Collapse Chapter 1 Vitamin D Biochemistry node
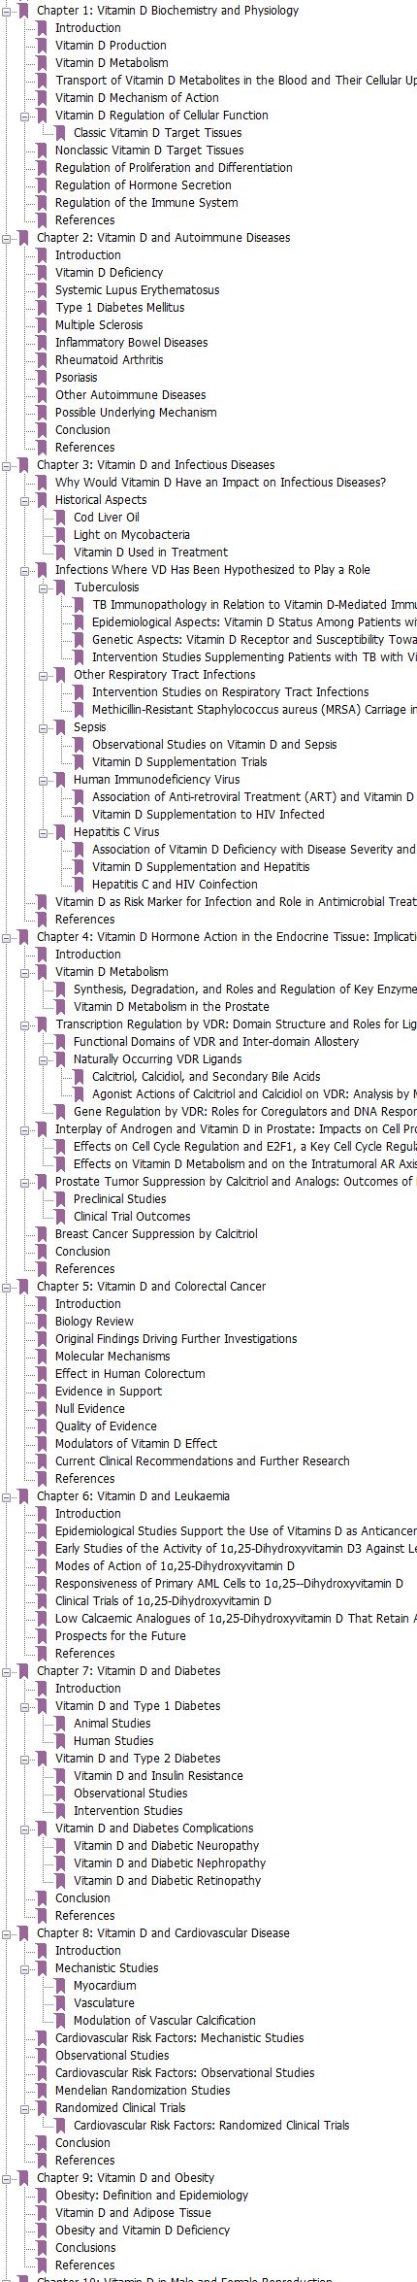The image size is (417, 2282). (8, 11)
